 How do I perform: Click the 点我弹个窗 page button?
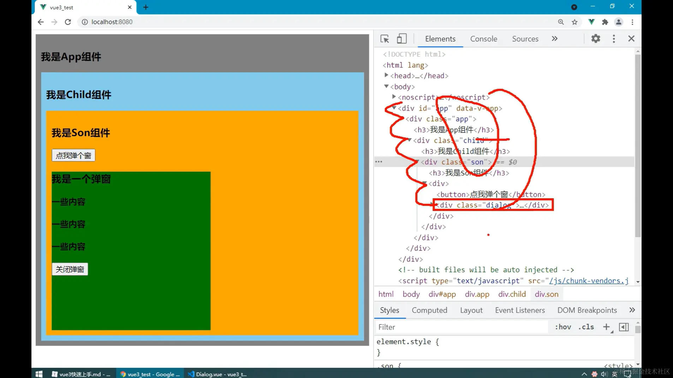coord(73,155)
